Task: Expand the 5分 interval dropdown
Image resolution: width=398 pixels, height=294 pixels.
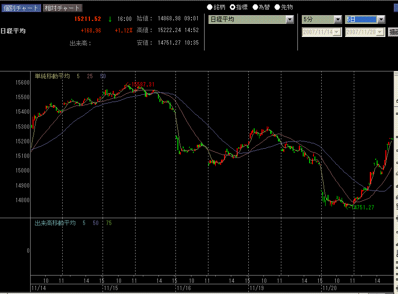Action: [338, 19]
